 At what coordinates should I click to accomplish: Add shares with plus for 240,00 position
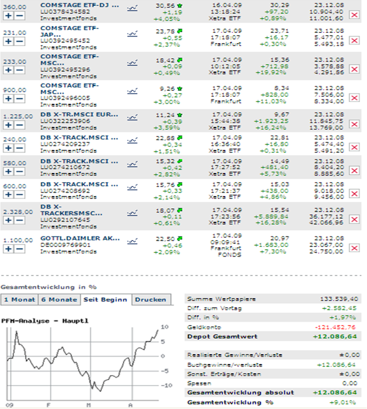[x=8, y=148]
